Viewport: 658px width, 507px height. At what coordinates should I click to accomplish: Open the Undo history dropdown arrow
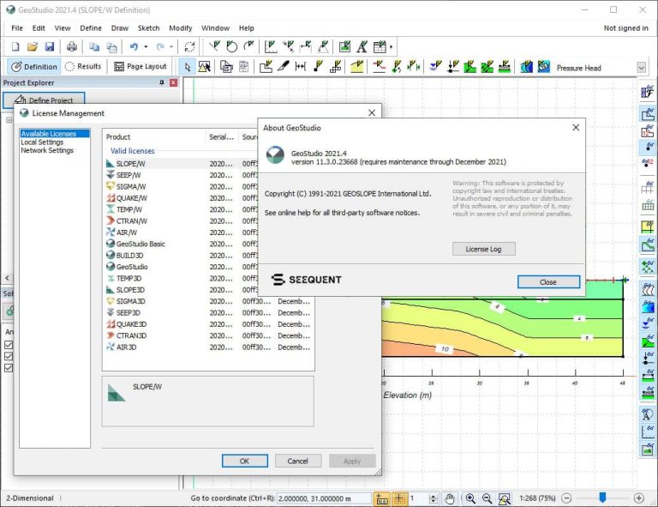146,46
